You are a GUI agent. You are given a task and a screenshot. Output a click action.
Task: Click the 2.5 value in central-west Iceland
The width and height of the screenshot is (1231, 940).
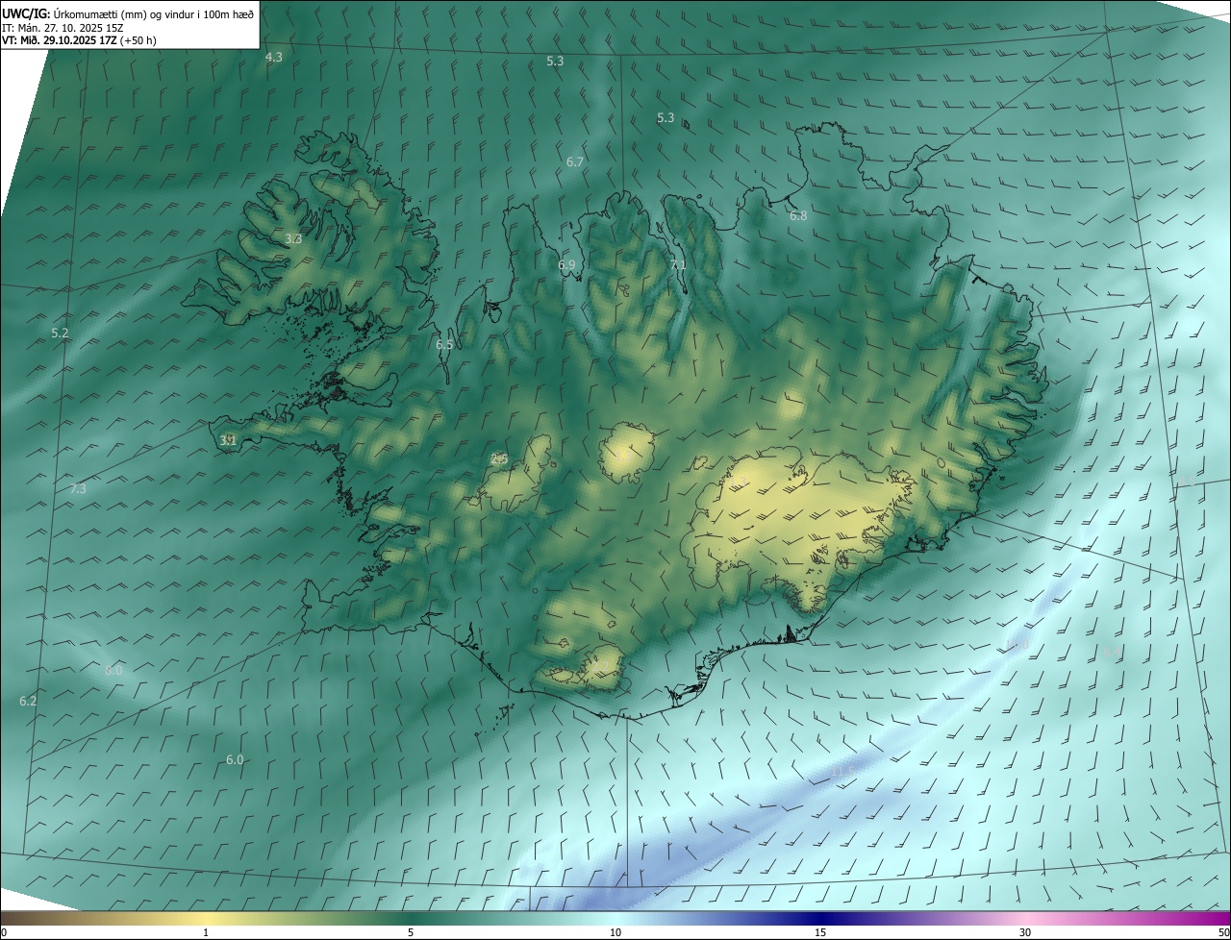coord(499,459)
